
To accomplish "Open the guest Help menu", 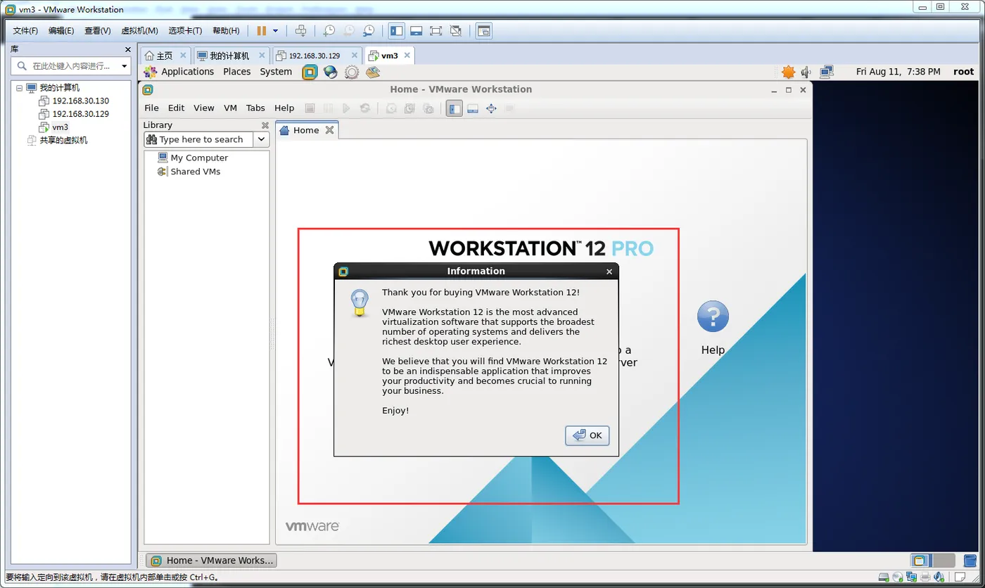I will 284,108.
